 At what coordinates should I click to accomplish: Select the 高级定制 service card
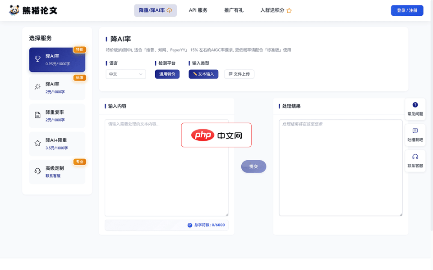click(x=57, y=172)
